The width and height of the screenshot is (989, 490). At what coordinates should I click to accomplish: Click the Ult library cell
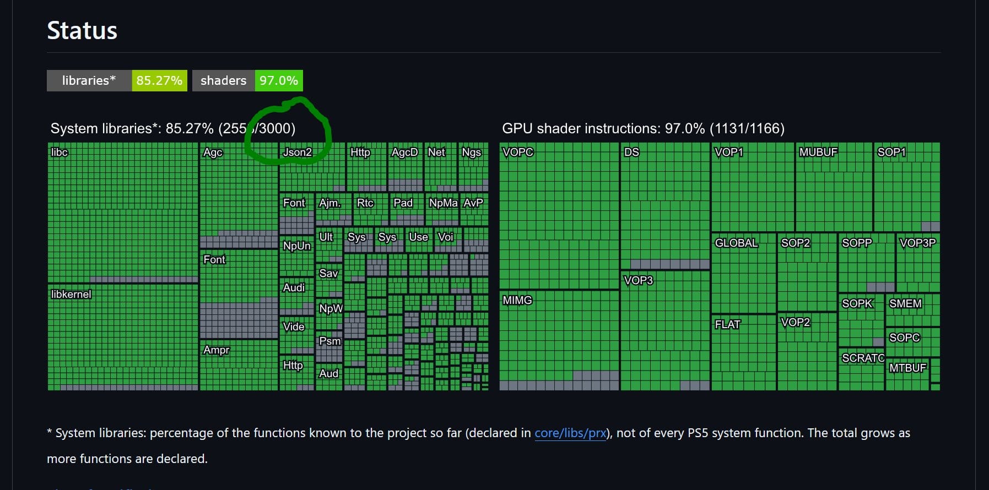pyautogui.click(x=329, y=244)
